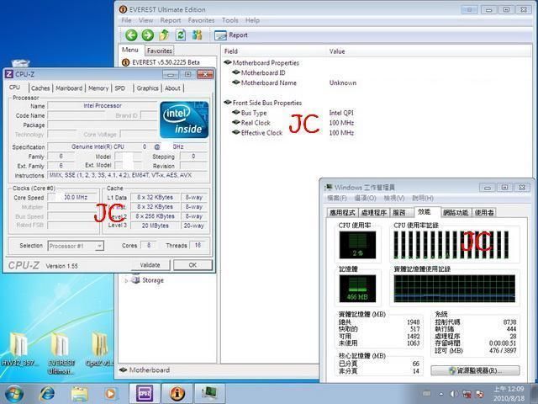The image size is (538, 404).
Task: Open the CPU-Z Memory tab
Action: [x=98, y=88]
